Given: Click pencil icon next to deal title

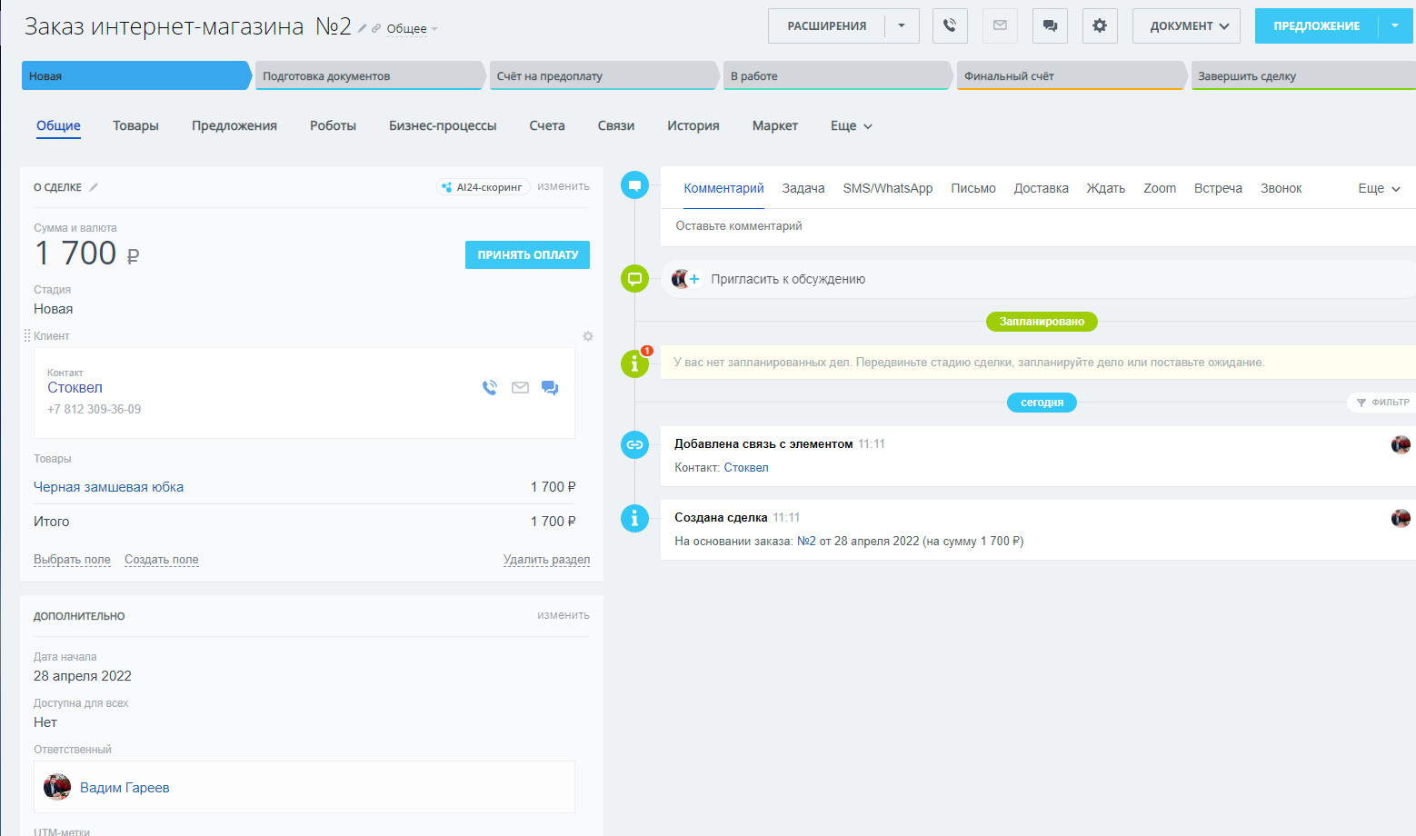Looking at the screenshot, I should [x=363, y=29].
